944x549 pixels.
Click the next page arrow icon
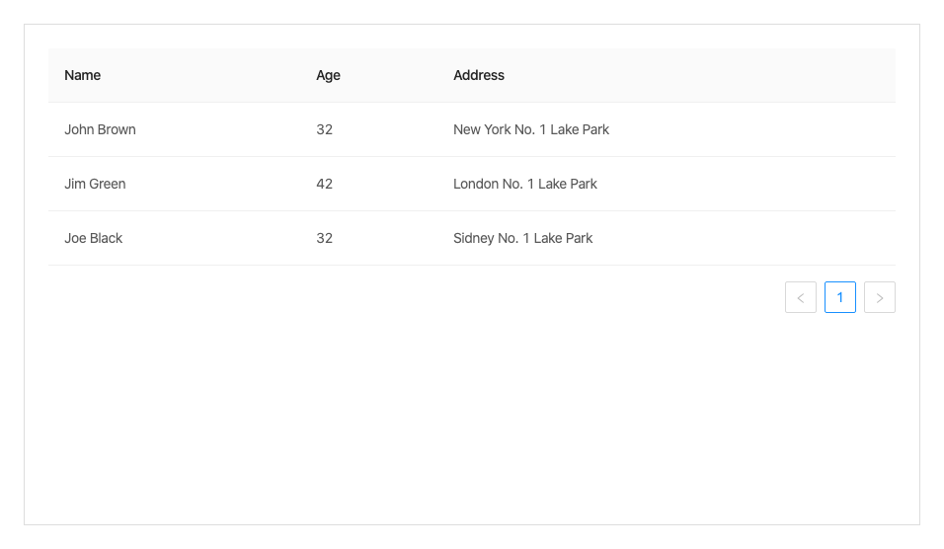(x=880, y=297)
